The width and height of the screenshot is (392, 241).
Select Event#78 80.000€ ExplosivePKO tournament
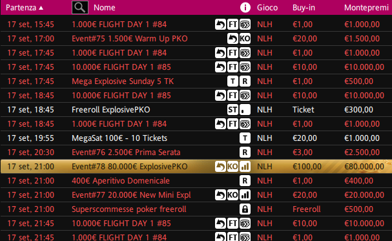point(196,167)
